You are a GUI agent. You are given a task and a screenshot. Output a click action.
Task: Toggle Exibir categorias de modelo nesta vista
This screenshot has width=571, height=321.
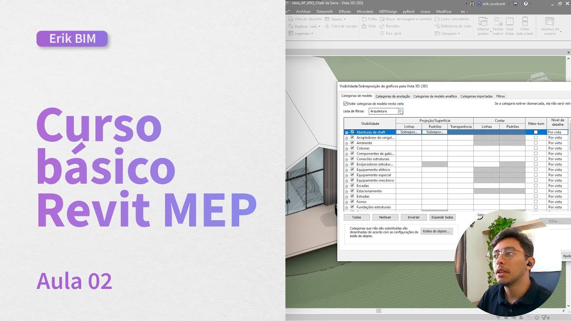pyautogui.click(x=345, y=103)
